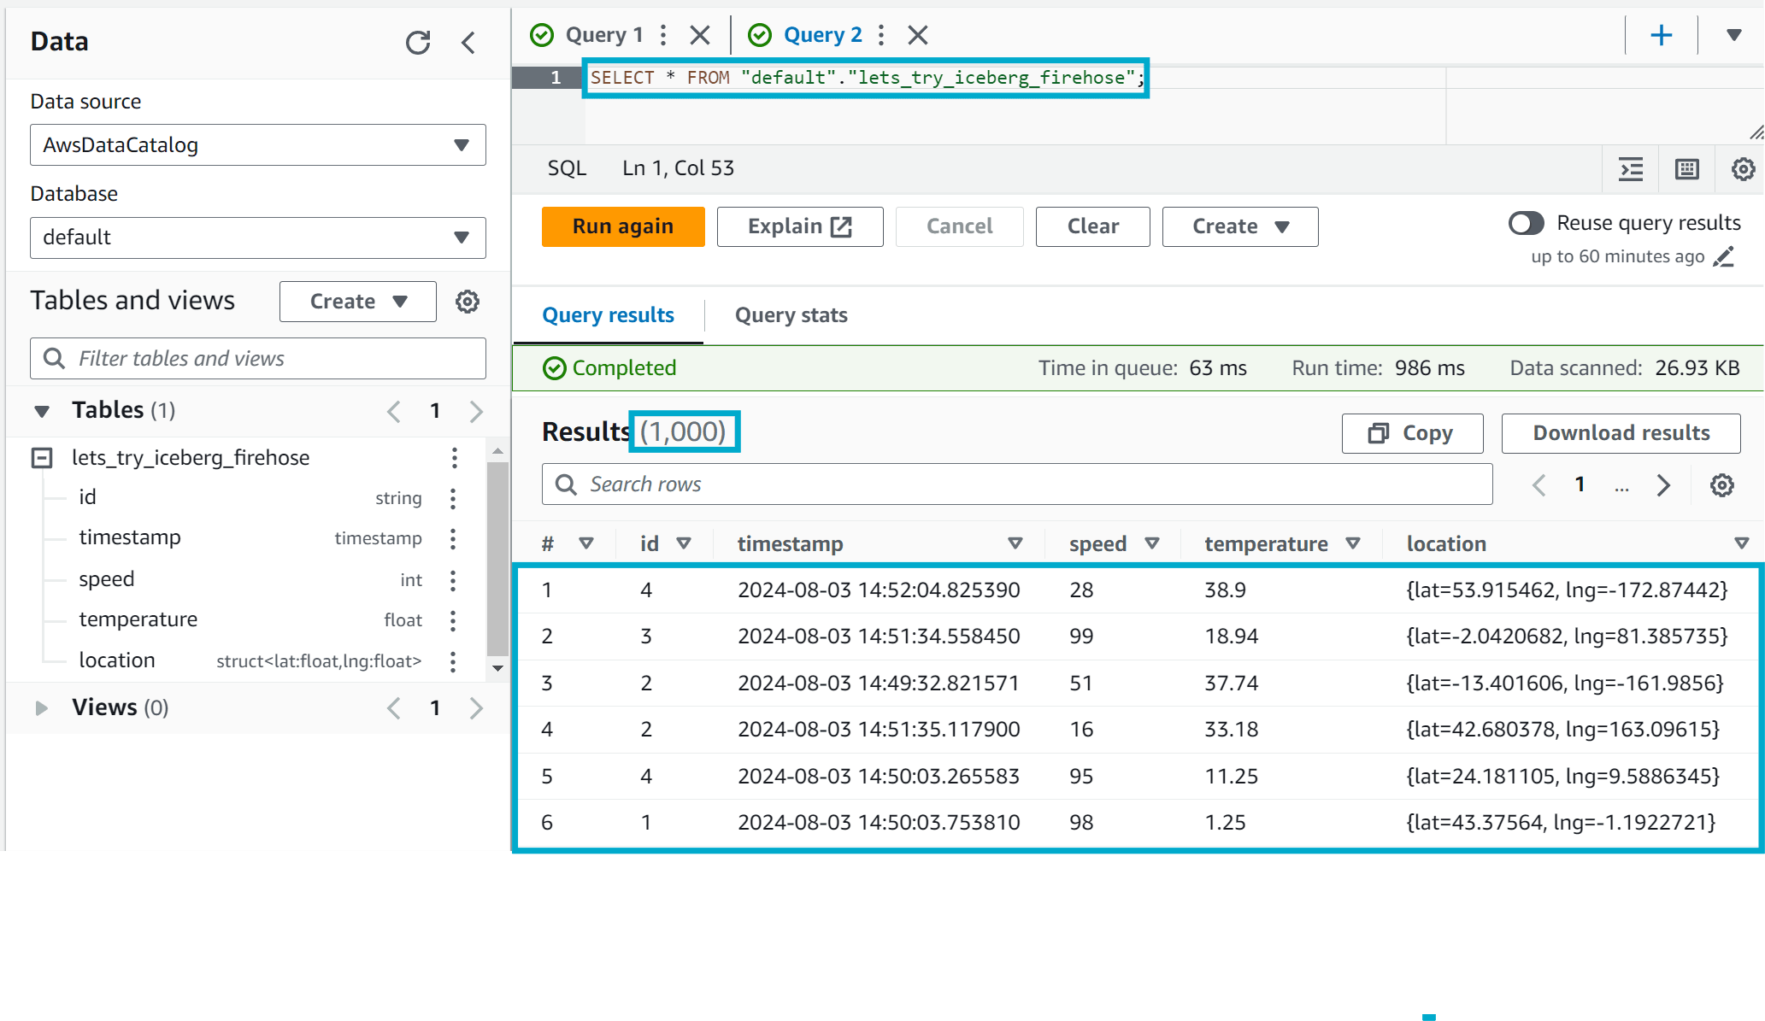
Task: Click the Run again button
Action: [623, 226]
